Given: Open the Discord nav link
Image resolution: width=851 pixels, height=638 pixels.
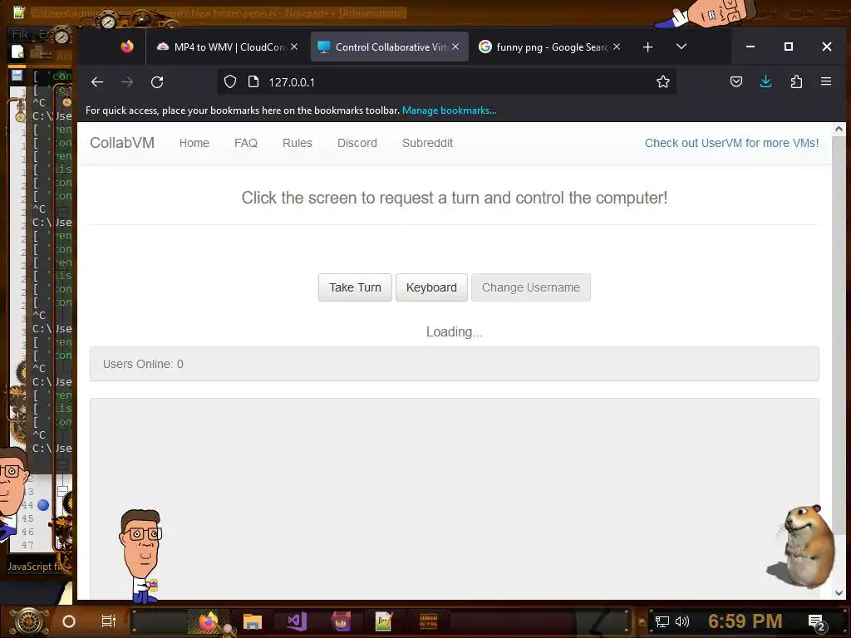Looking at the screenshot, I should click(357, 143).
